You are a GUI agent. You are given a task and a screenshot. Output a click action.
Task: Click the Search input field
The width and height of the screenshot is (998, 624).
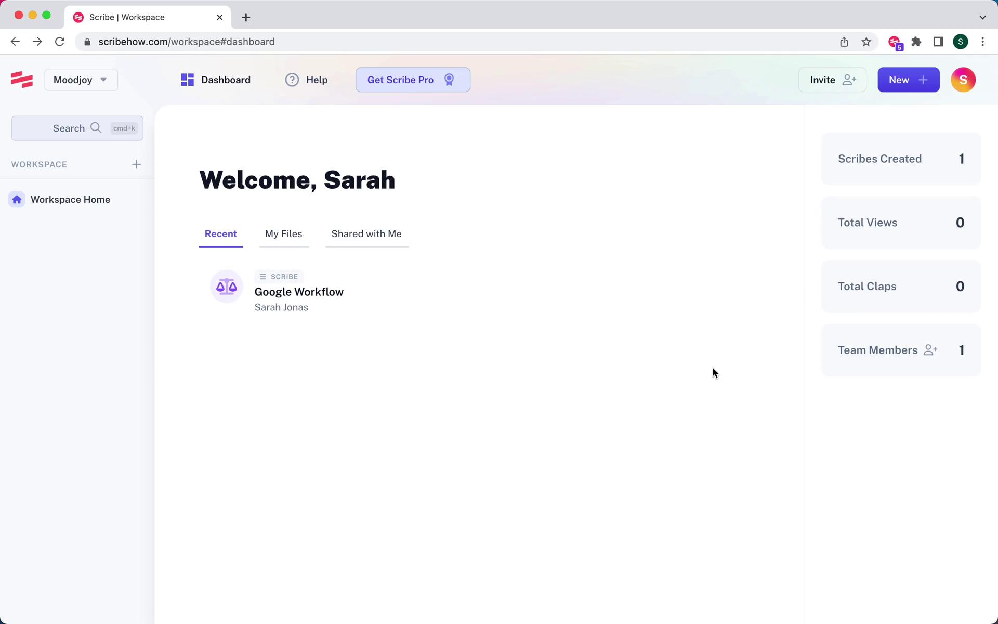77,128
